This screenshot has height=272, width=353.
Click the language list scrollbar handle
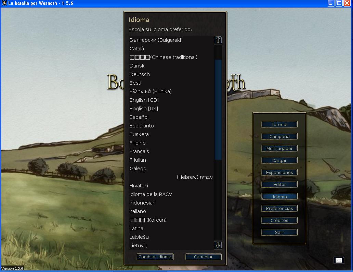(218, 110)
